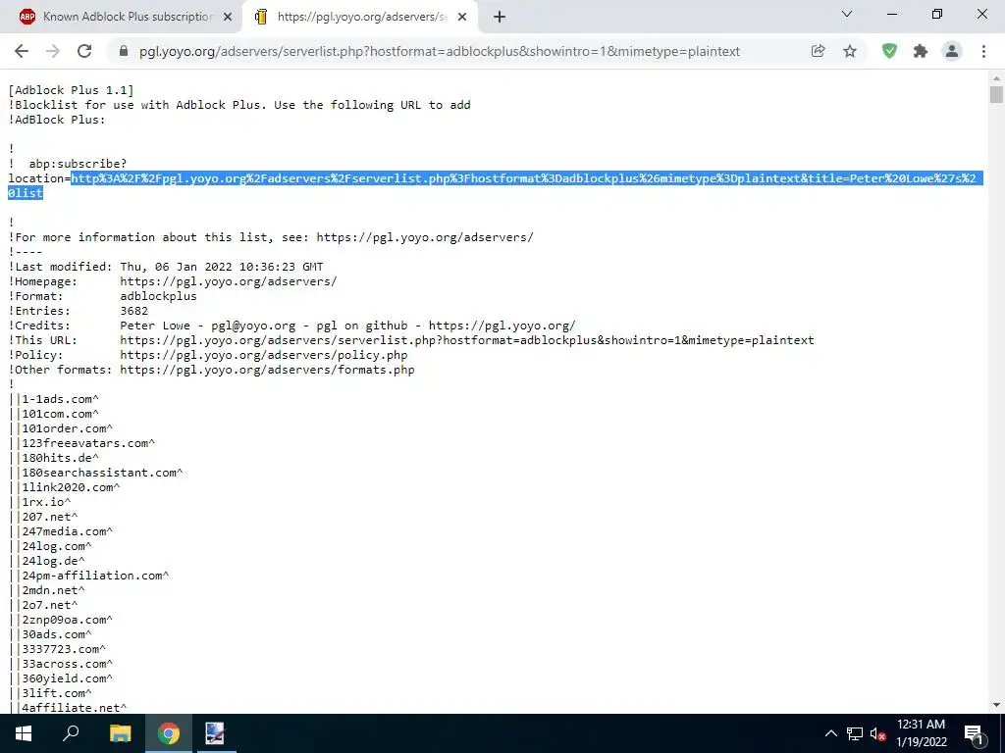Click the entry "||180hits.de^"
Screen dimensions: 1005x753
point(54,459)
